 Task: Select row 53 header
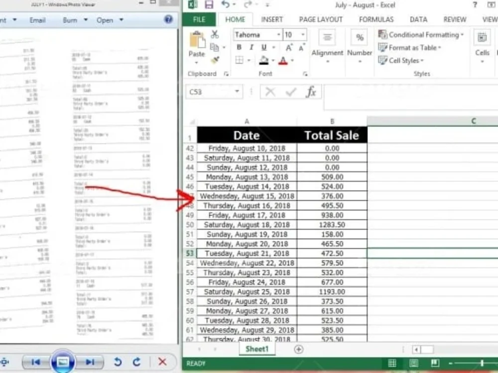(x=190, y=254)
